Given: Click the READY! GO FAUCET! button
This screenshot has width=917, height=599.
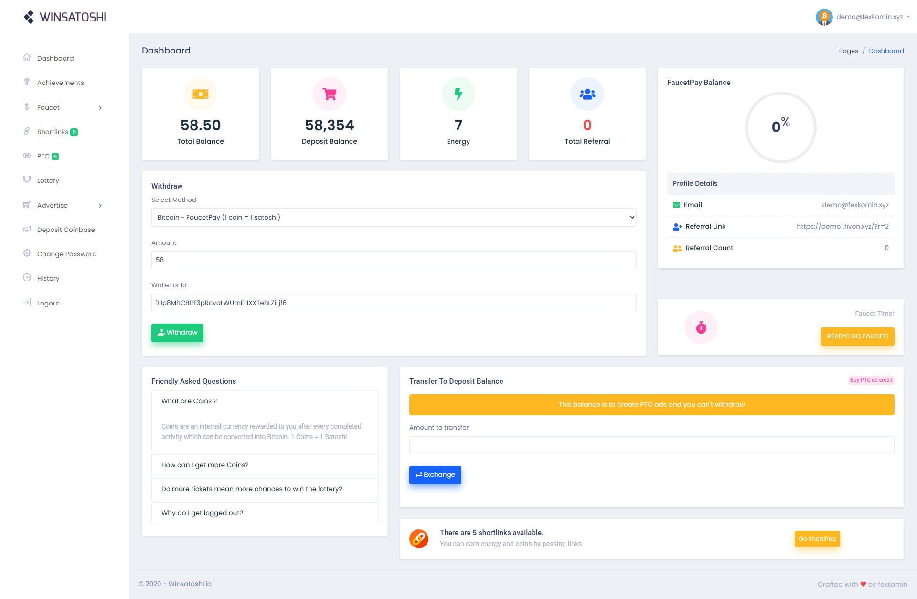Looking at the screenshot, I should [857, 336].
